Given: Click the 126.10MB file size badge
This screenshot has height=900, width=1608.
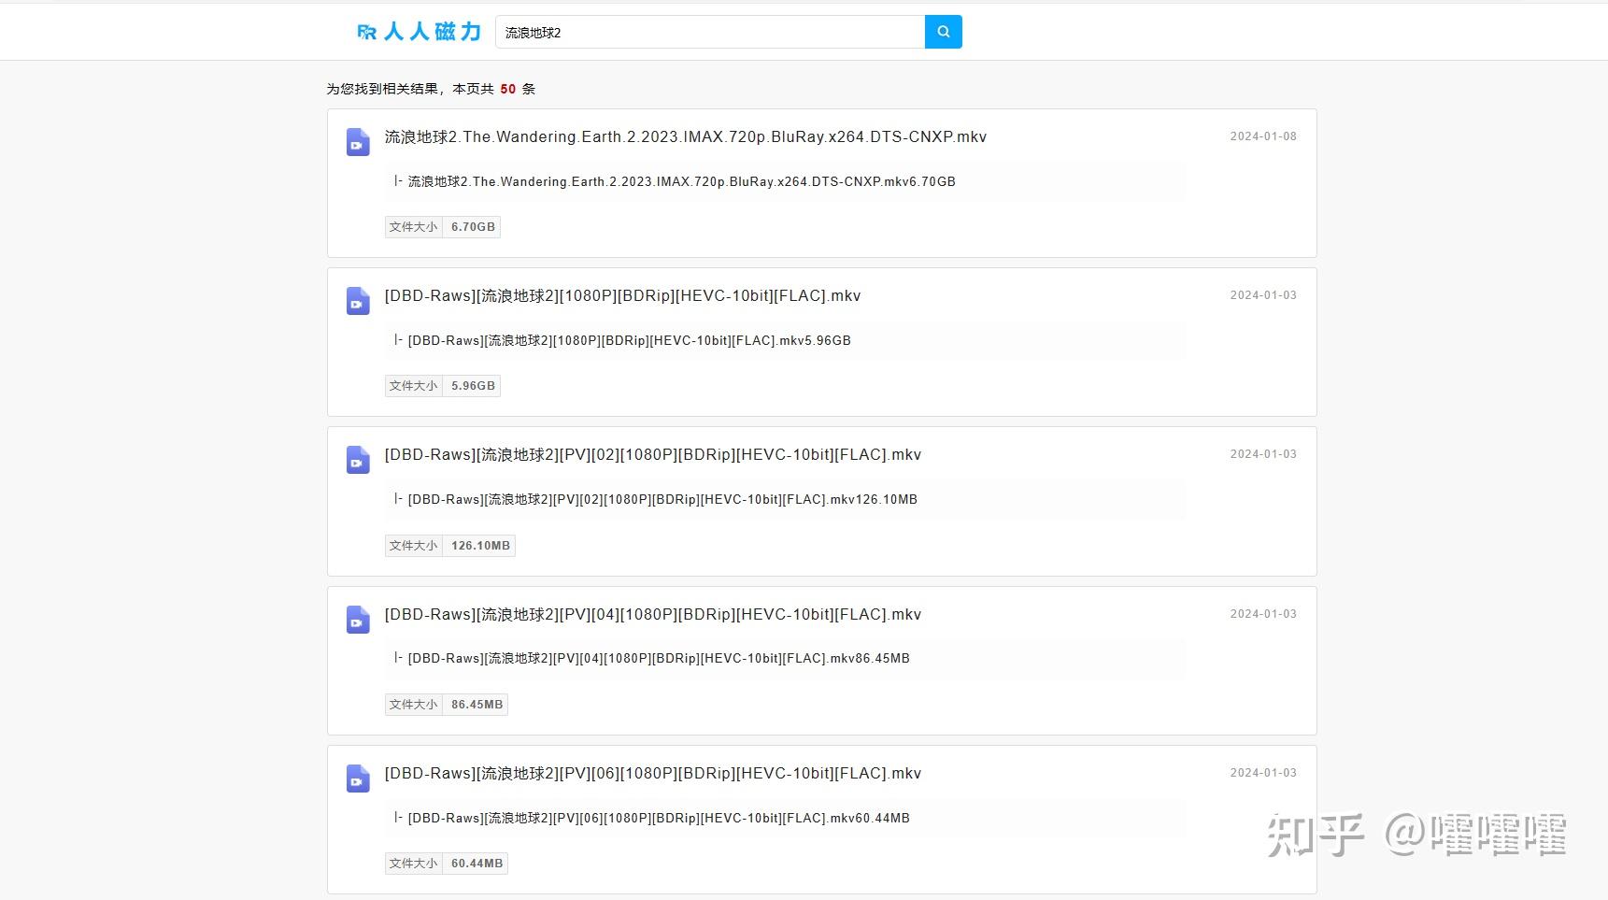Looking at the screenshot, I should click(450, 546).
